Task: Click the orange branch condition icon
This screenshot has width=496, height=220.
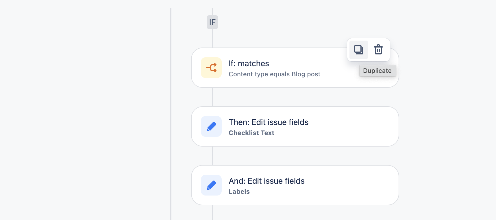Action: point(211,68)
